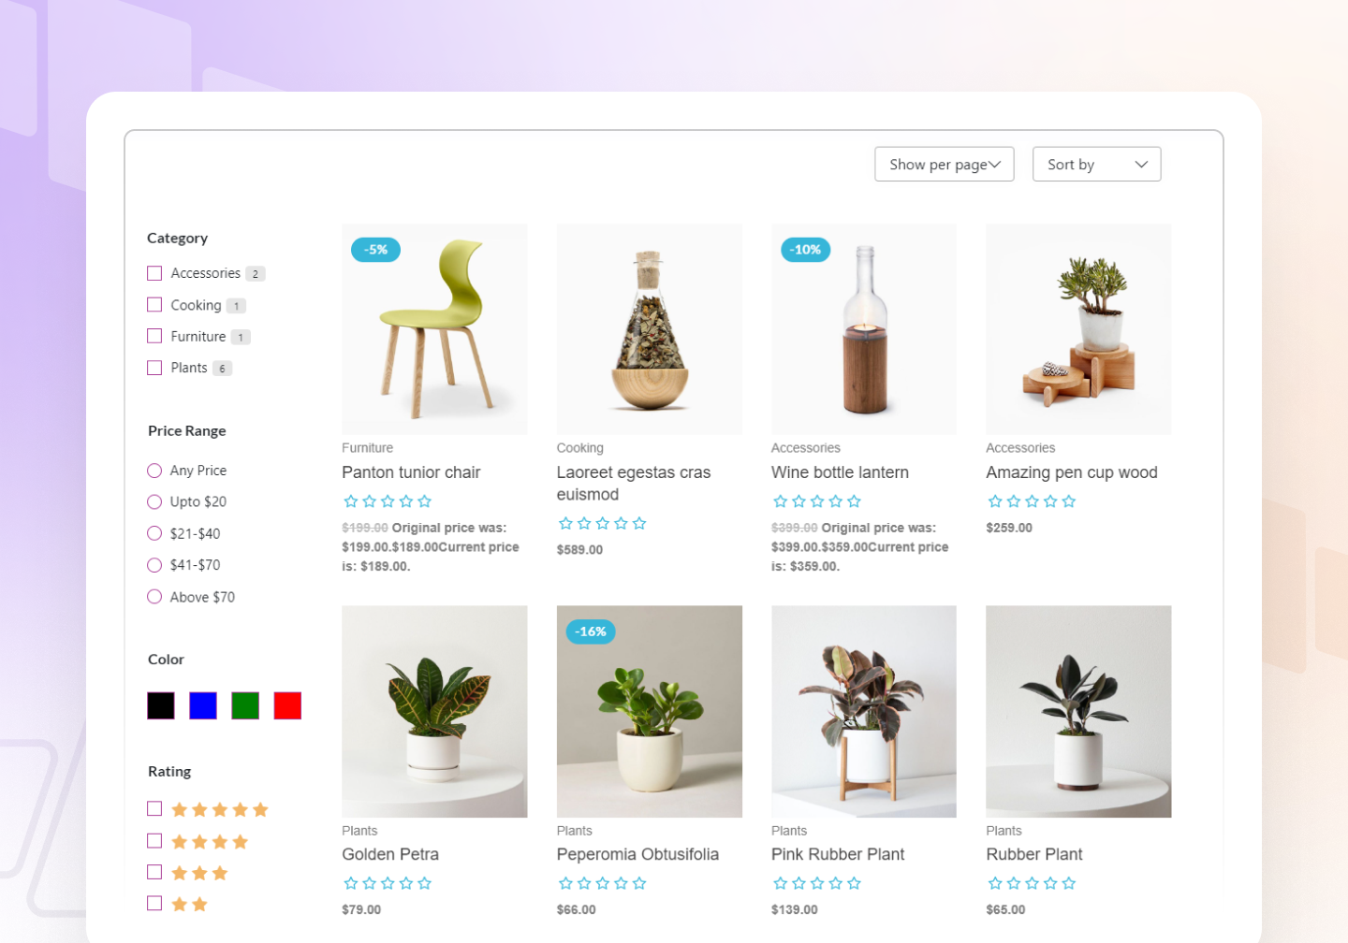Open the Wine bottle lantern product title

tap(840, 472)
